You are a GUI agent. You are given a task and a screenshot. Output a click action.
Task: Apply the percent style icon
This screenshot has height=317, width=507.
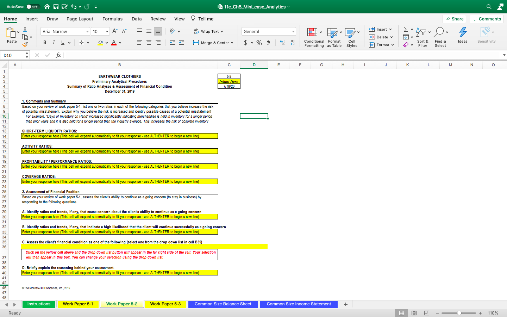pyautogui.click(x=259, y=43)
